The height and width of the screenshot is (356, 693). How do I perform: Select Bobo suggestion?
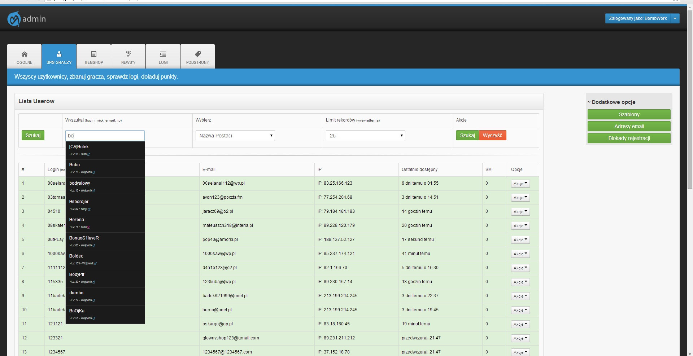click(x=105, y=168)
